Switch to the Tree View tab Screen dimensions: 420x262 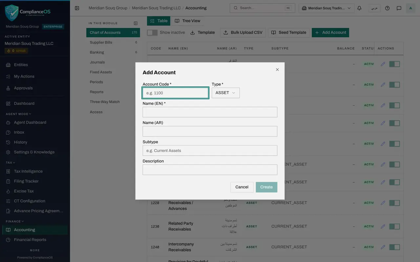coord(187,21)
